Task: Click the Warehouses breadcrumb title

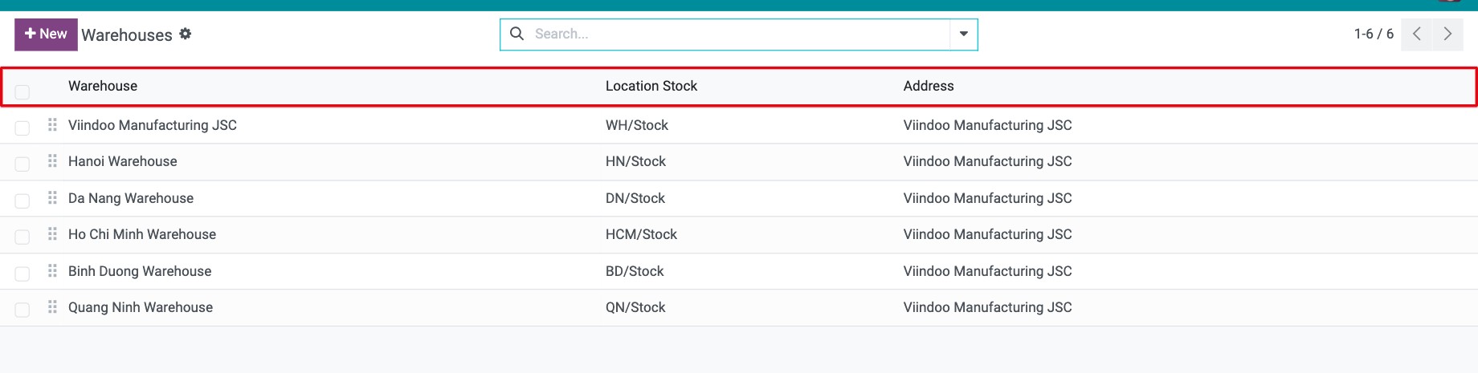Action: pos(127,35)
